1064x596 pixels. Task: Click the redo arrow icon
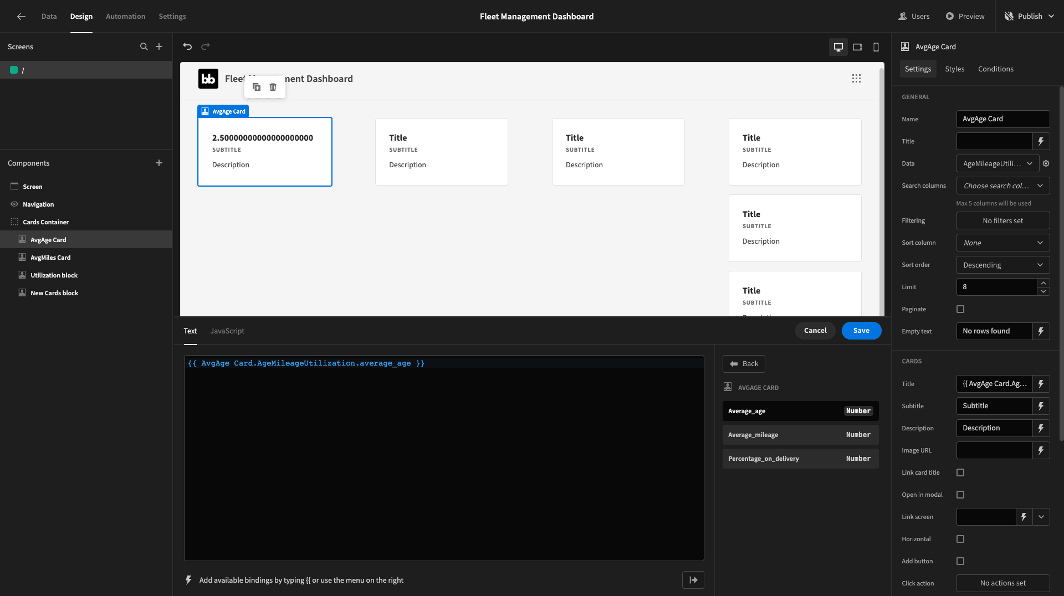tap(206, 47)
